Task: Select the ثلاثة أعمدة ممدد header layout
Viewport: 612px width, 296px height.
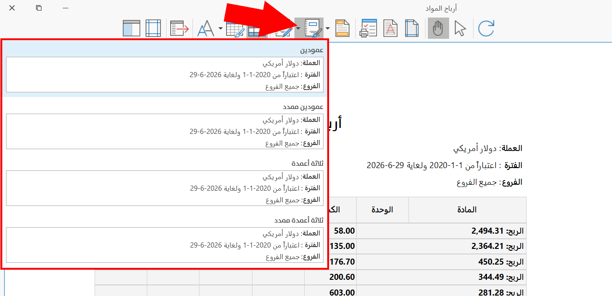Action: [x=165, y=240]
